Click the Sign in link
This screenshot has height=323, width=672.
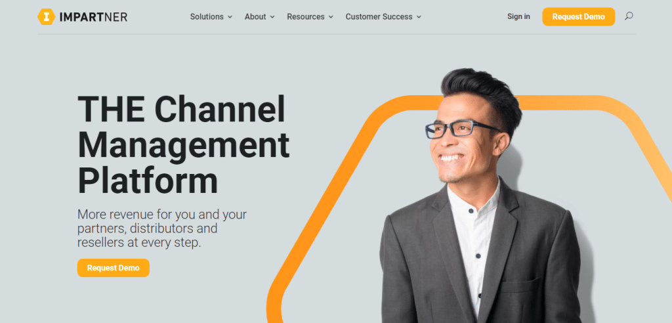point(518,16)
